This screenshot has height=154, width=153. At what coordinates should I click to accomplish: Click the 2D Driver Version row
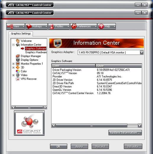96,80
